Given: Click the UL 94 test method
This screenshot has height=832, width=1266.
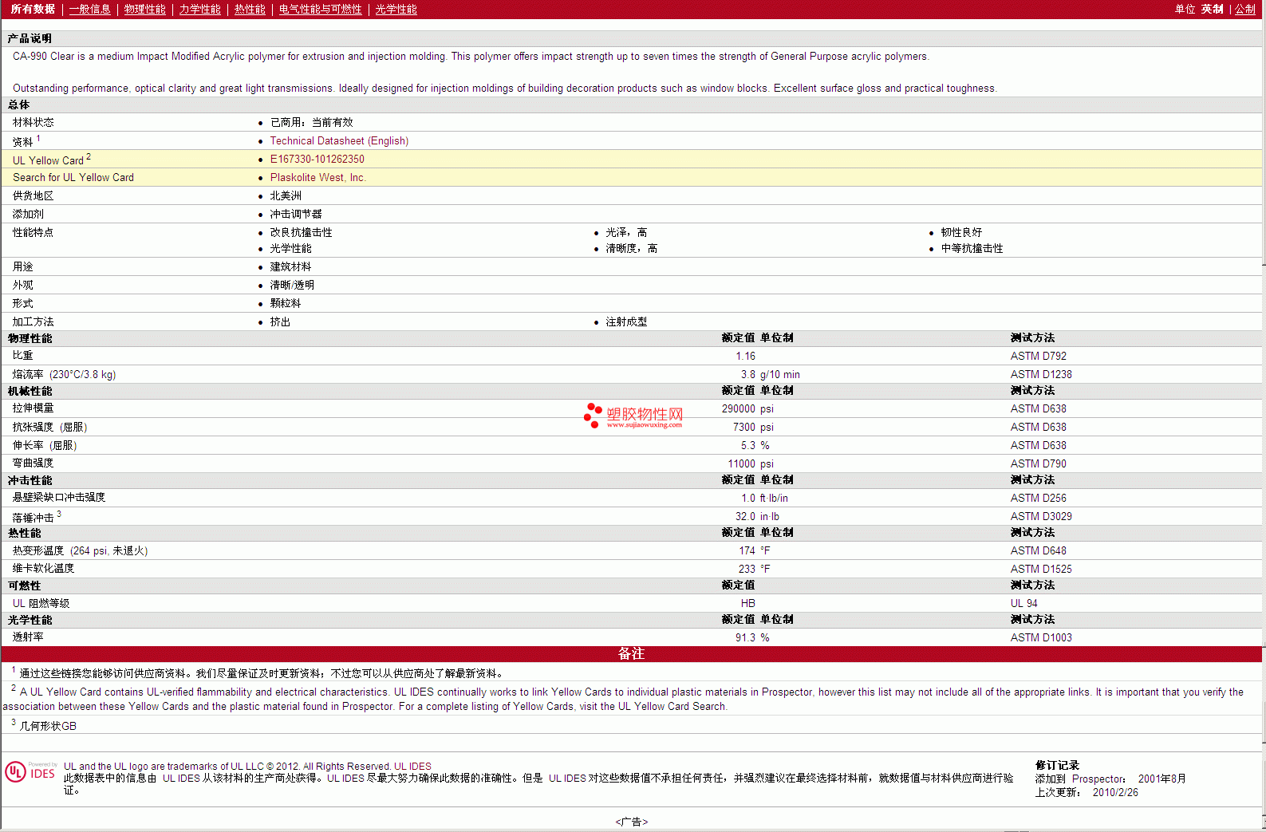Looking at the screenshot, I should 1023,603.
